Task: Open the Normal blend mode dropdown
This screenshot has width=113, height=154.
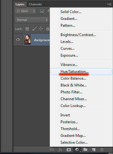Action: point(32,20)
